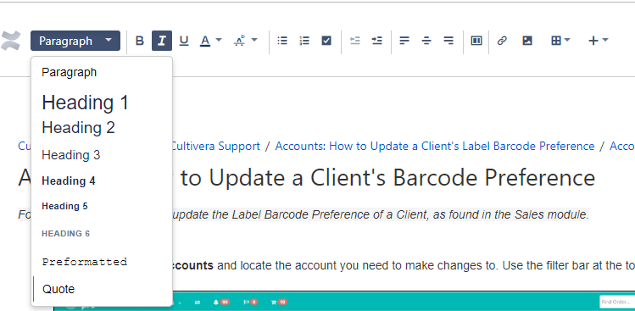Insert a link with the chain icon
Viewport: 635px width, 311px height.
(502, 41)
